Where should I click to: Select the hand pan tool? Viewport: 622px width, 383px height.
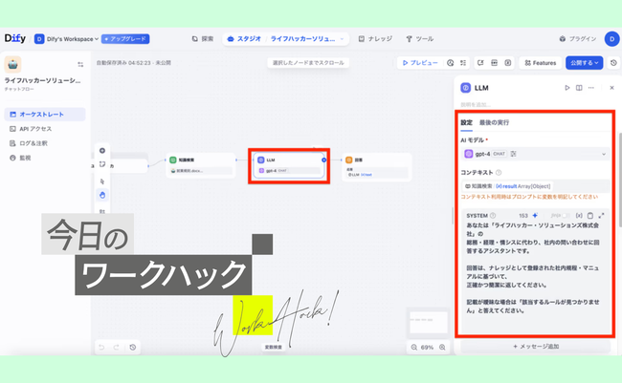[x=102, y=196]
